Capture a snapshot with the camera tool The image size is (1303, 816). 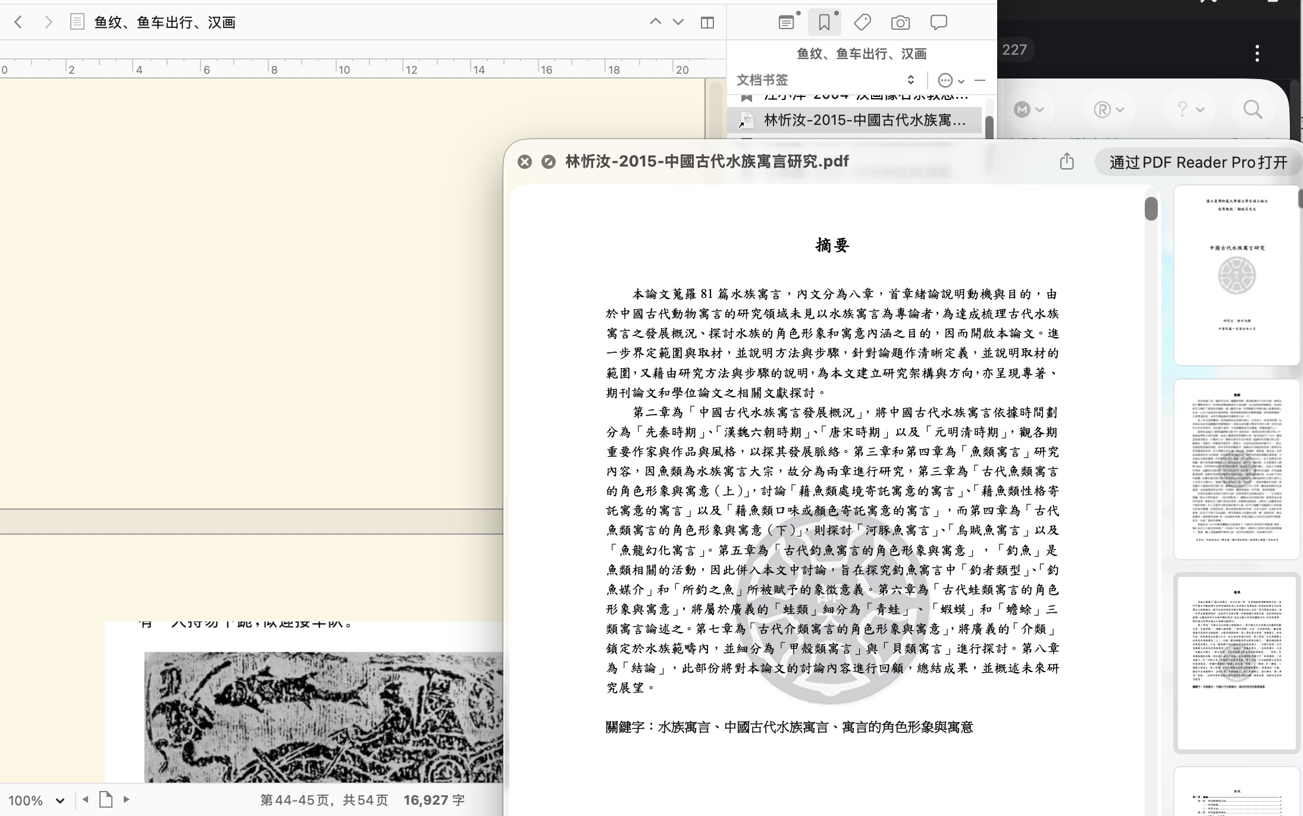(x=900, y=22)
